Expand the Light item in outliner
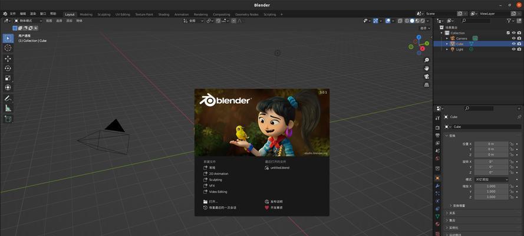This screenshot has height=236, width=524. pos(447,50)
